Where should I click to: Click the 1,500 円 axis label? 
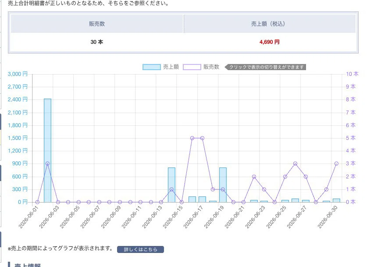18,138
